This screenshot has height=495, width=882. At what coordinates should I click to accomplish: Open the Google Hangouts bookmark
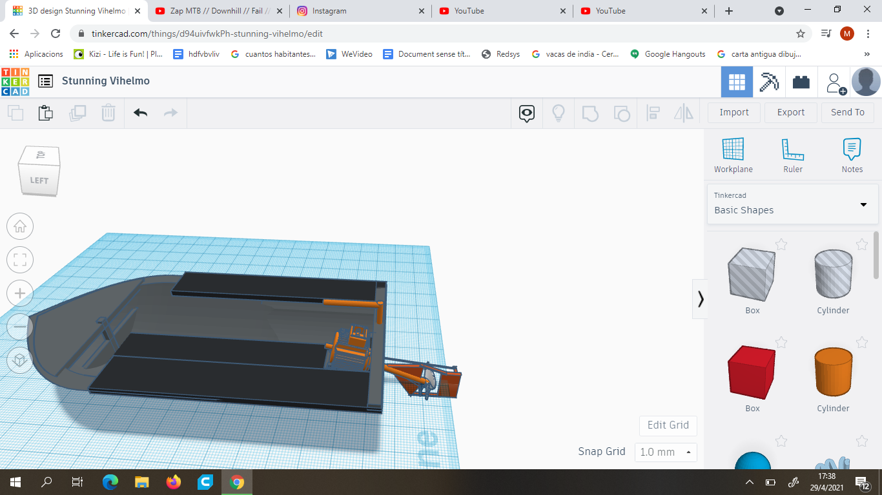click(x=668, y=54)
